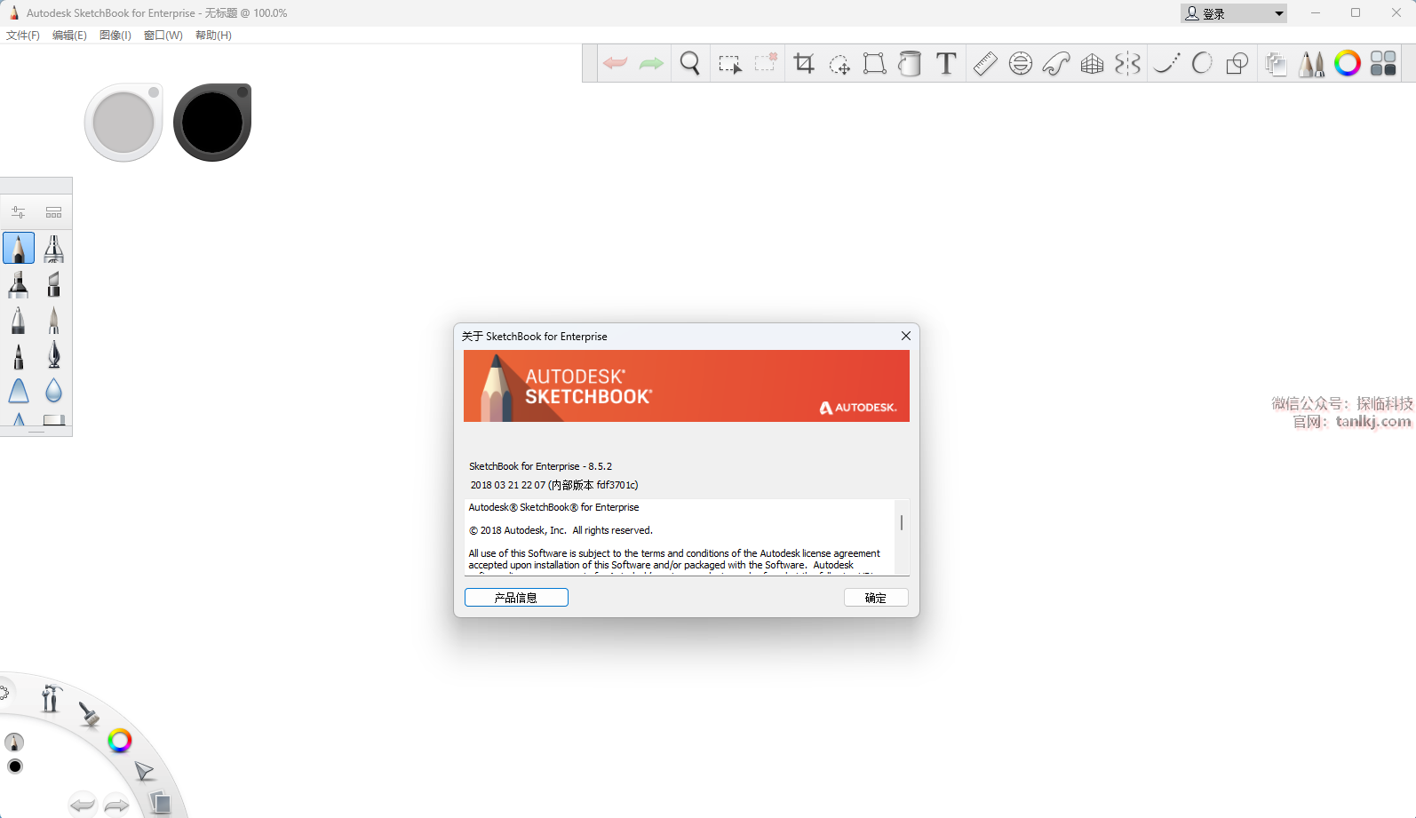Open the lagoon color wheel

click(120, 741)
